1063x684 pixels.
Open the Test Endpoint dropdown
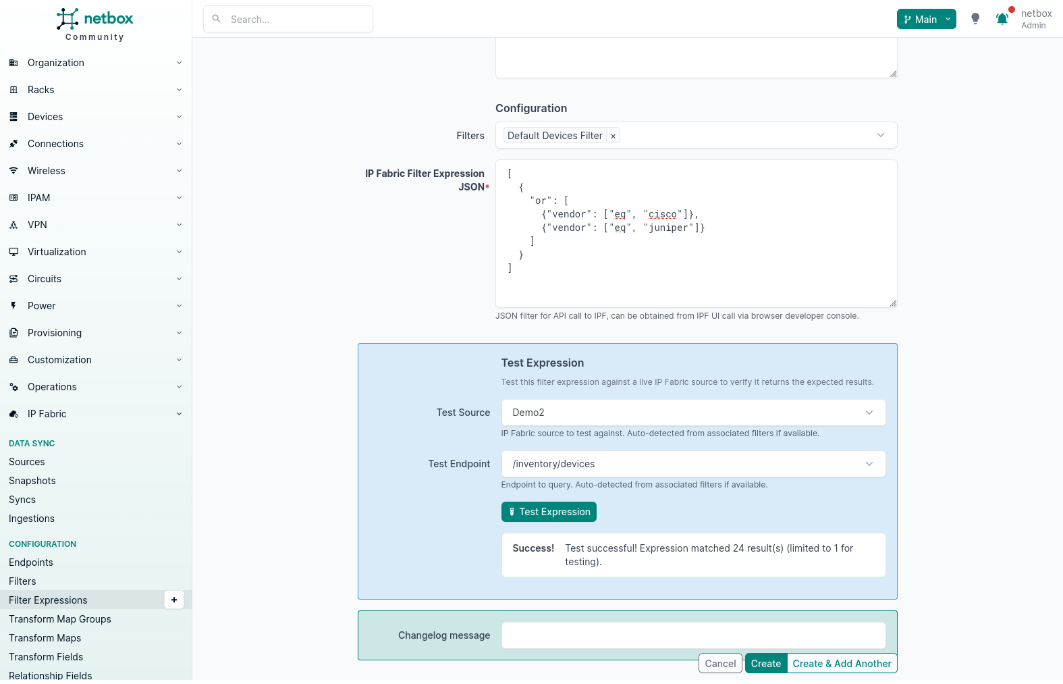[693, 464]
